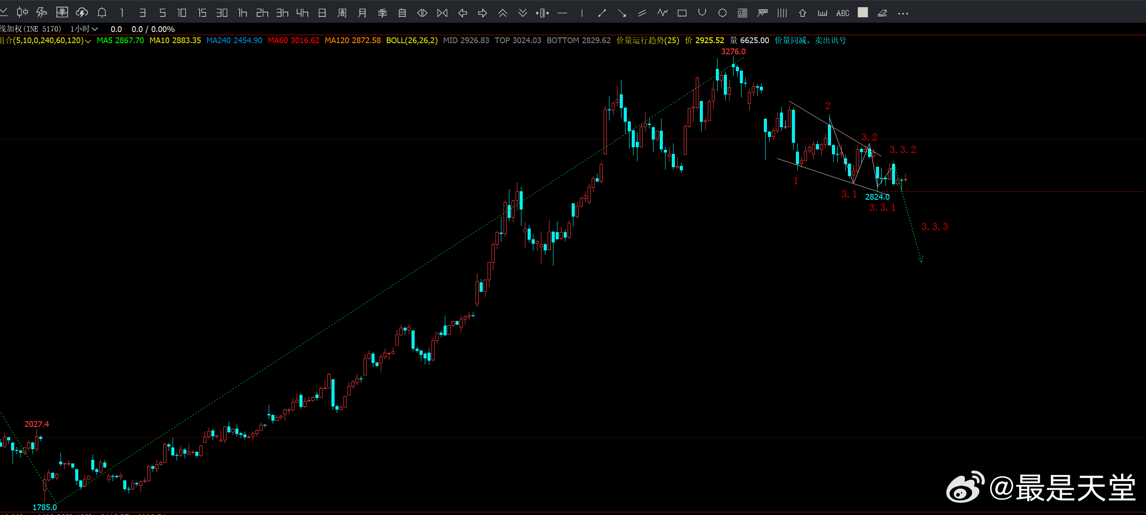Click the 3.3.3 wave annotation
This screenshot has width=1146, height=515.
935,227
